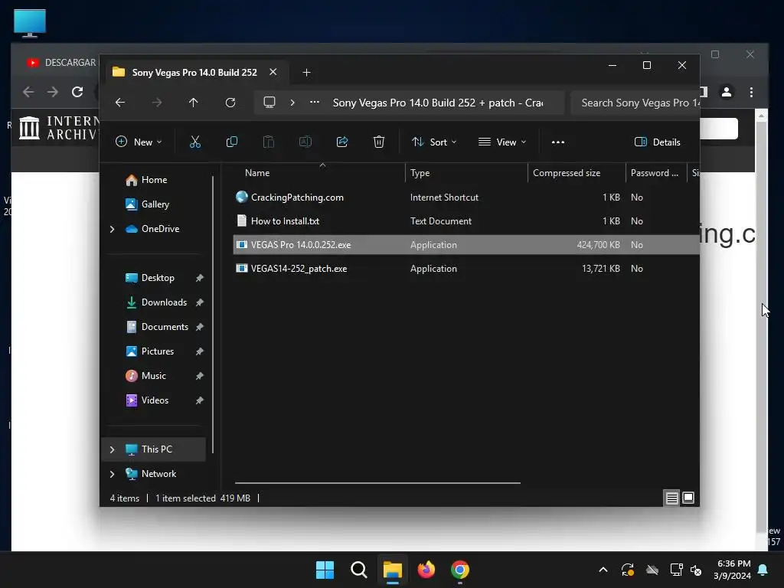Go back in File Explorer
Screen dimensions: 784x588
pyautogui.click(x=120, y=103)
